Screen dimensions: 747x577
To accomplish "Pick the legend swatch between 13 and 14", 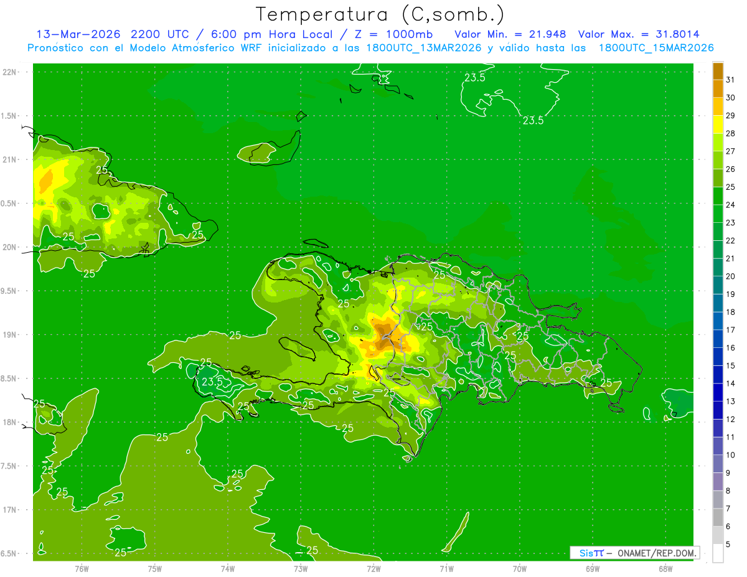I will (718, 393).
